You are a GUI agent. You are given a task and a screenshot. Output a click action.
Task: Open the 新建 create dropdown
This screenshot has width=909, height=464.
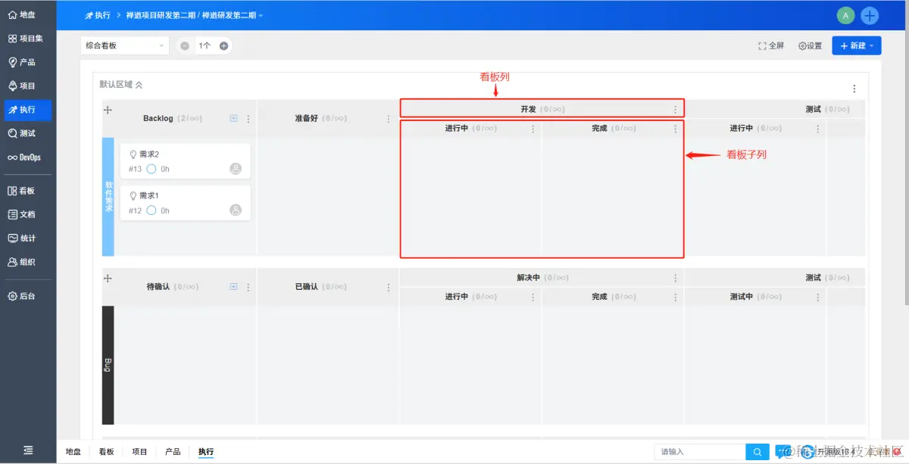857,45
